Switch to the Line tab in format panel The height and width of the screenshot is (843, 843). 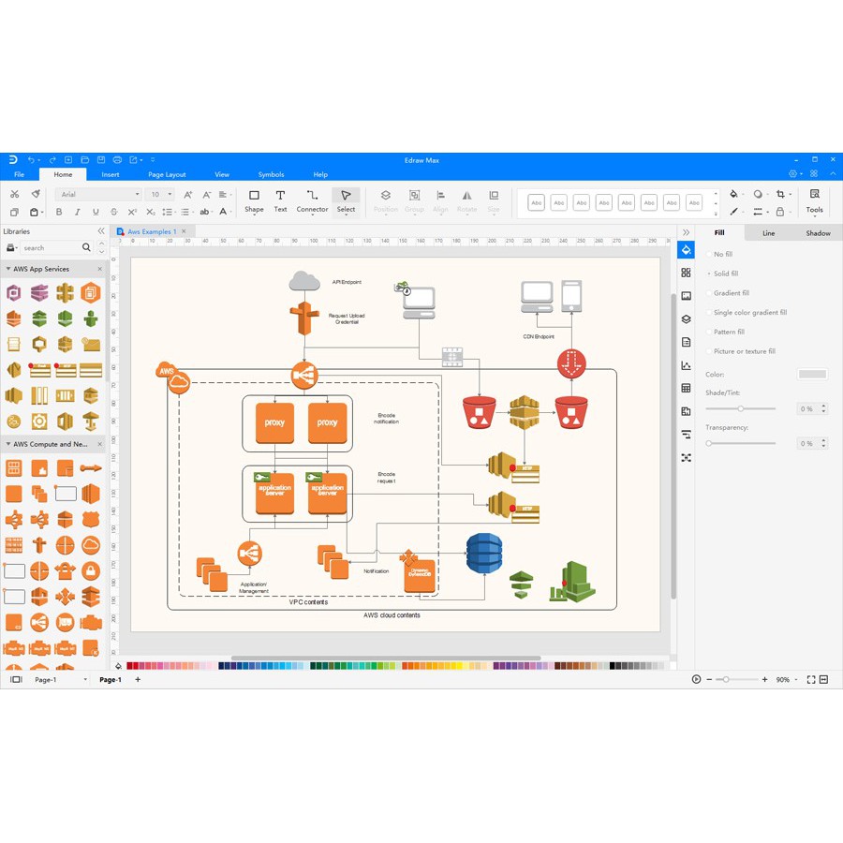[768, 233]
